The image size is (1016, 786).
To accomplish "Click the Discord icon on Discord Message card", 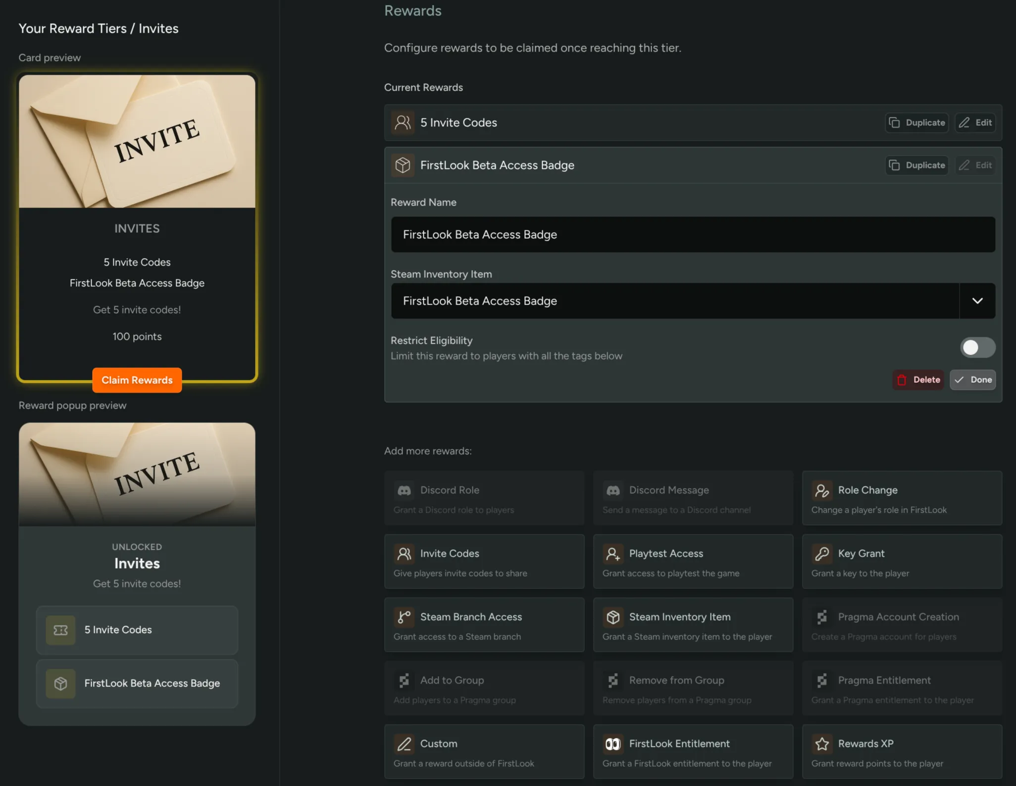I will (613, 490).
